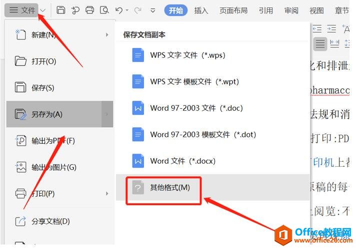This screenshot has height=249, width=356.
Task: Save copy as Word 文件 (*.docx)
Action: [212, 161]
